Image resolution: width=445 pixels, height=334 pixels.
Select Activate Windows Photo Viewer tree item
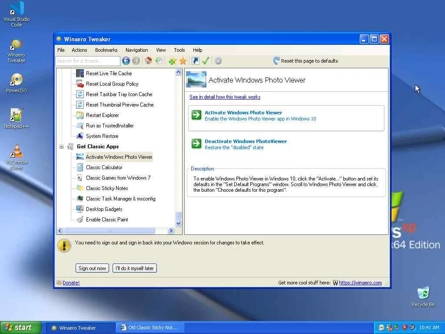pos(119,157)
